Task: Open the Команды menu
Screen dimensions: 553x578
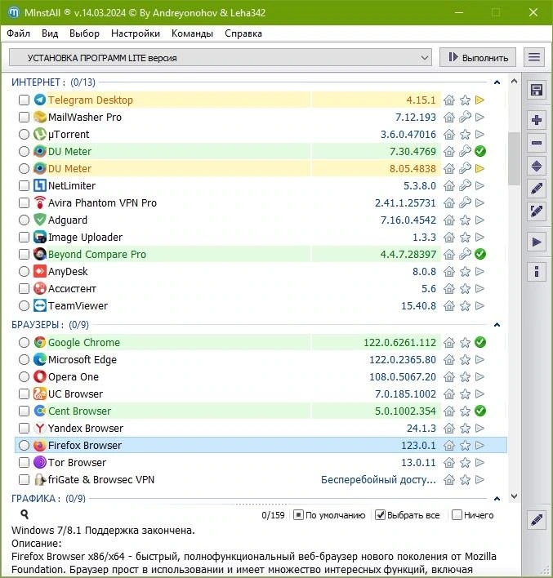Action: [192, 33]
